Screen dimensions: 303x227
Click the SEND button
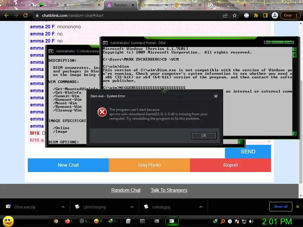pos(248,152)
